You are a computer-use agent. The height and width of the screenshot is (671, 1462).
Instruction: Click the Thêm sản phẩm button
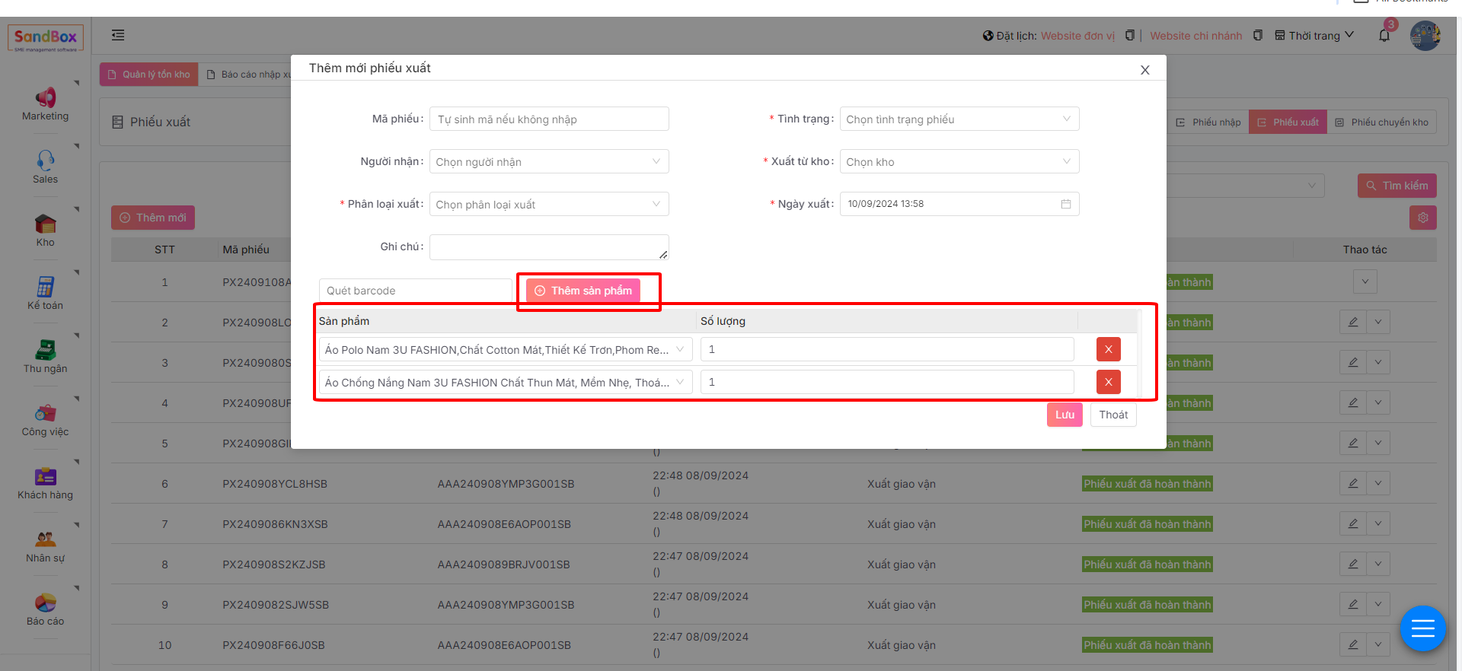pyautogui.click(x=583, y=291)
